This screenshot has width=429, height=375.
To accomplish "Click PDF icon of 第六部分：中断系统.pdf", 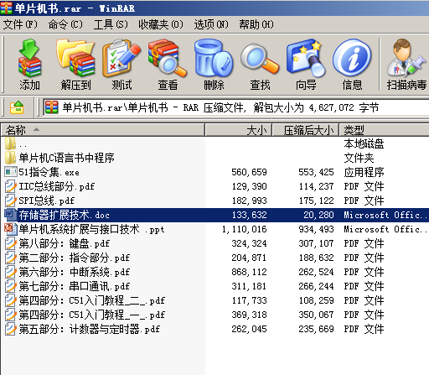I will (x=11, y=272).
